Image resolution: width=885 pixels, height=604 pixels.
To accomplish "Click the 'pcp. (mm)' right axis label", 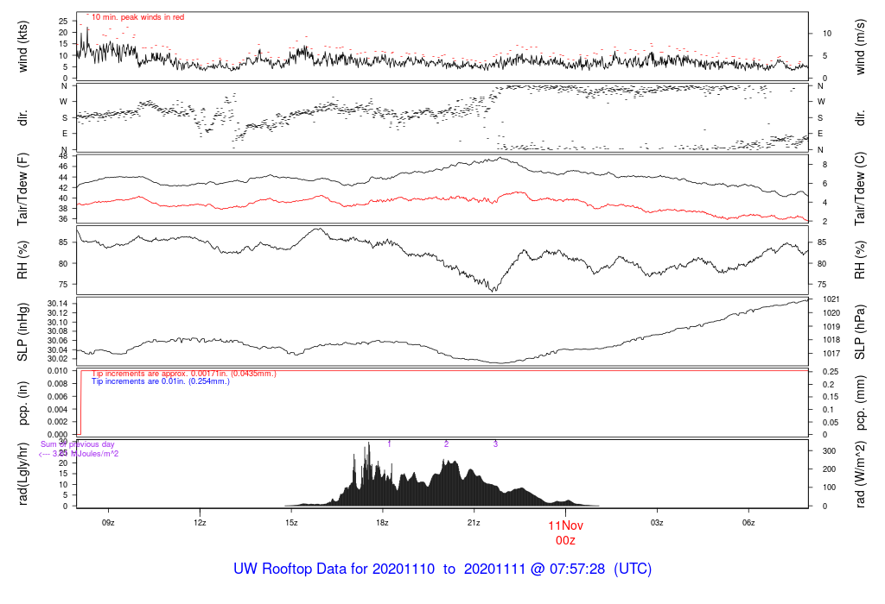I will tap(860, 404).
